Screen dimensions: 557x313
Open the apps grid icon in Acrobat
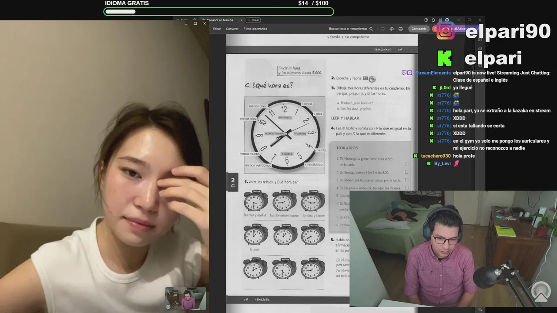click(x=440, y=20)
